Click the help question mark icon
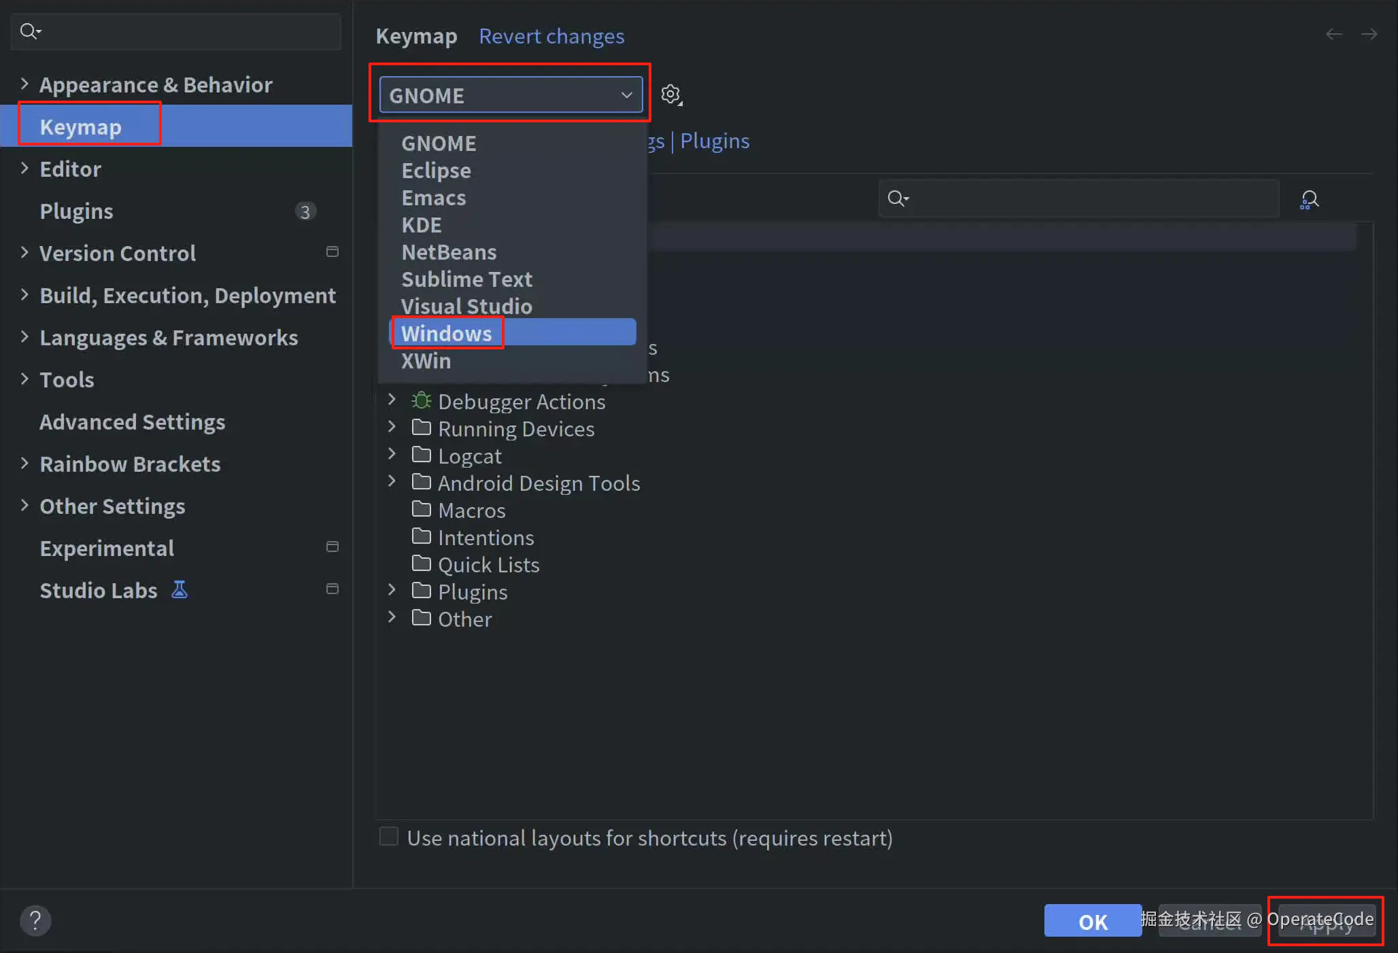Screen dimensions: 1398x953 35,921
